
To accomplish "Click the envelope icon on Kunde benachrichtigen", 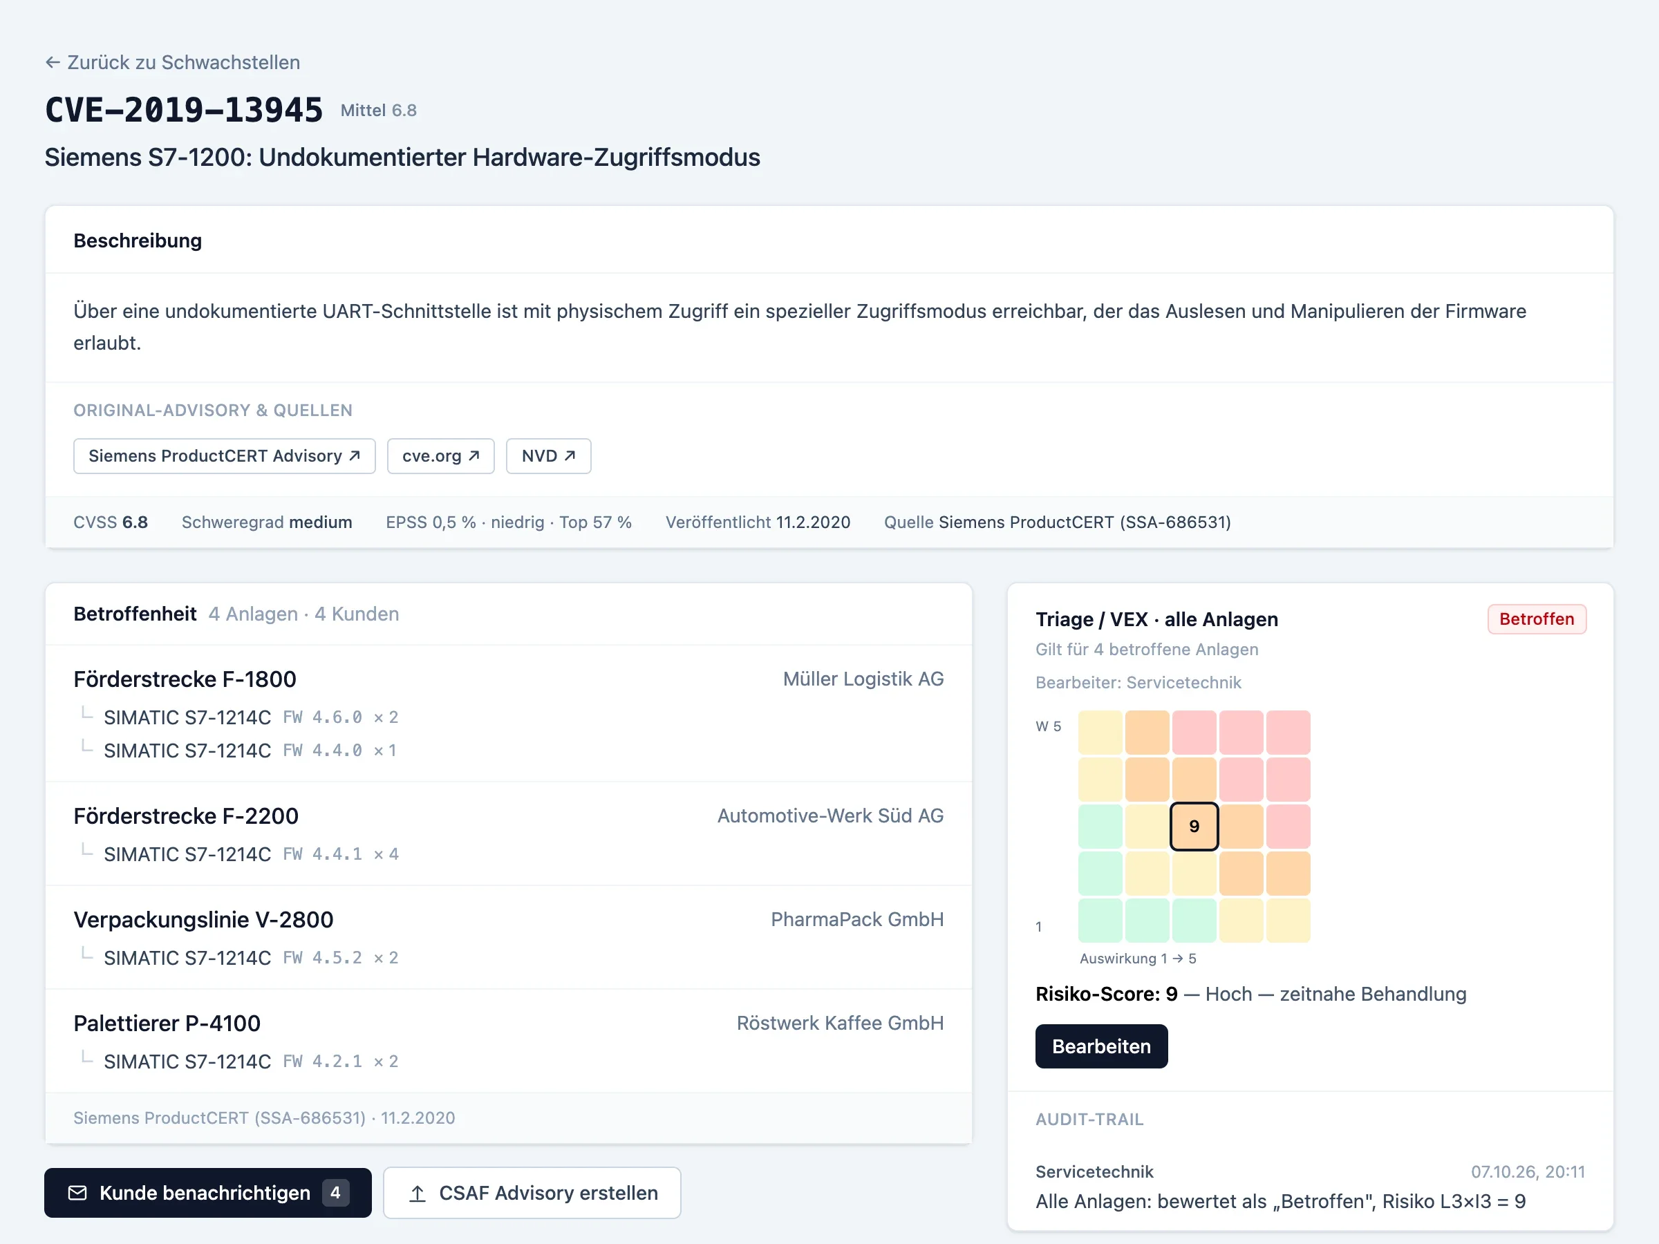I will click(x=77, y=1192).
